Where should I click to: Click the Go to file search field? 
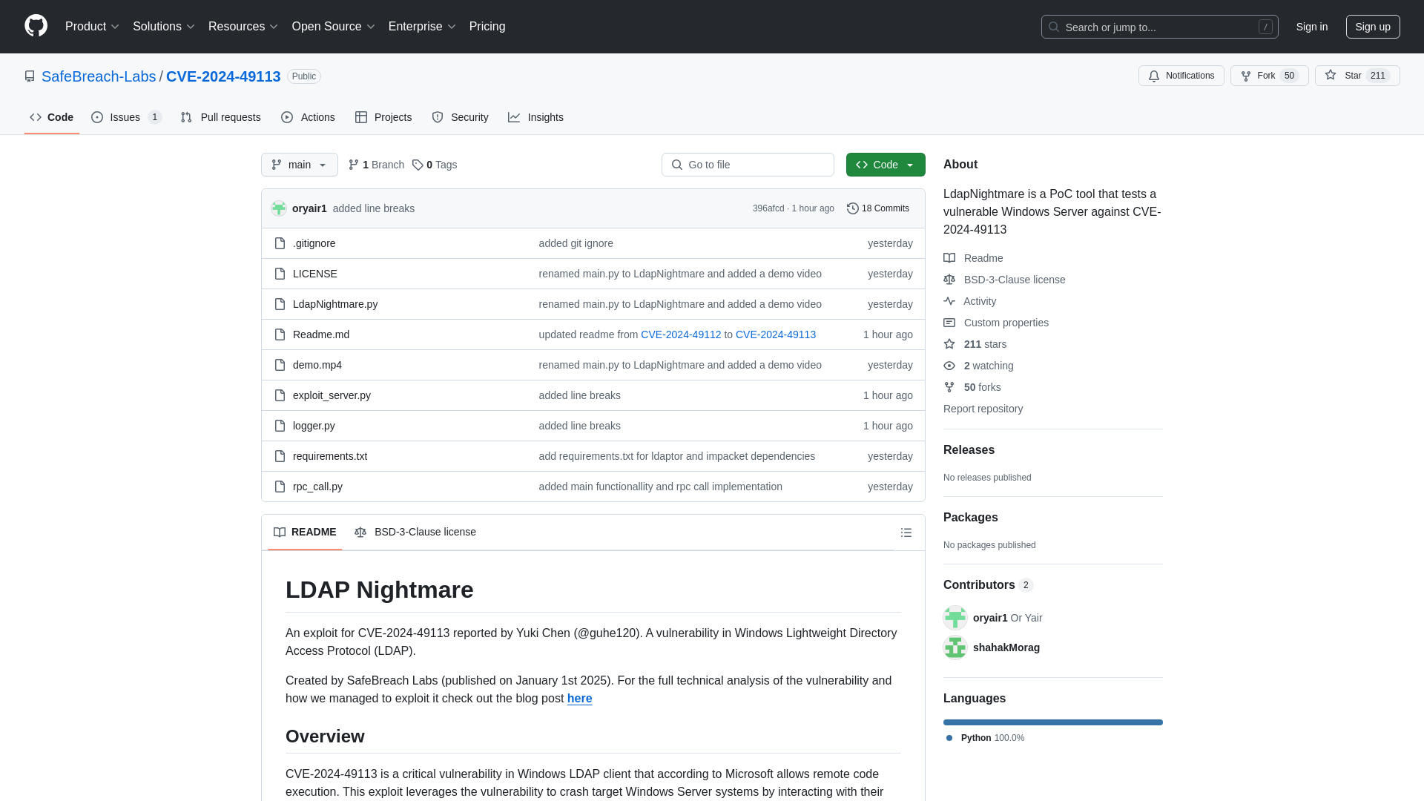[748, 165]
